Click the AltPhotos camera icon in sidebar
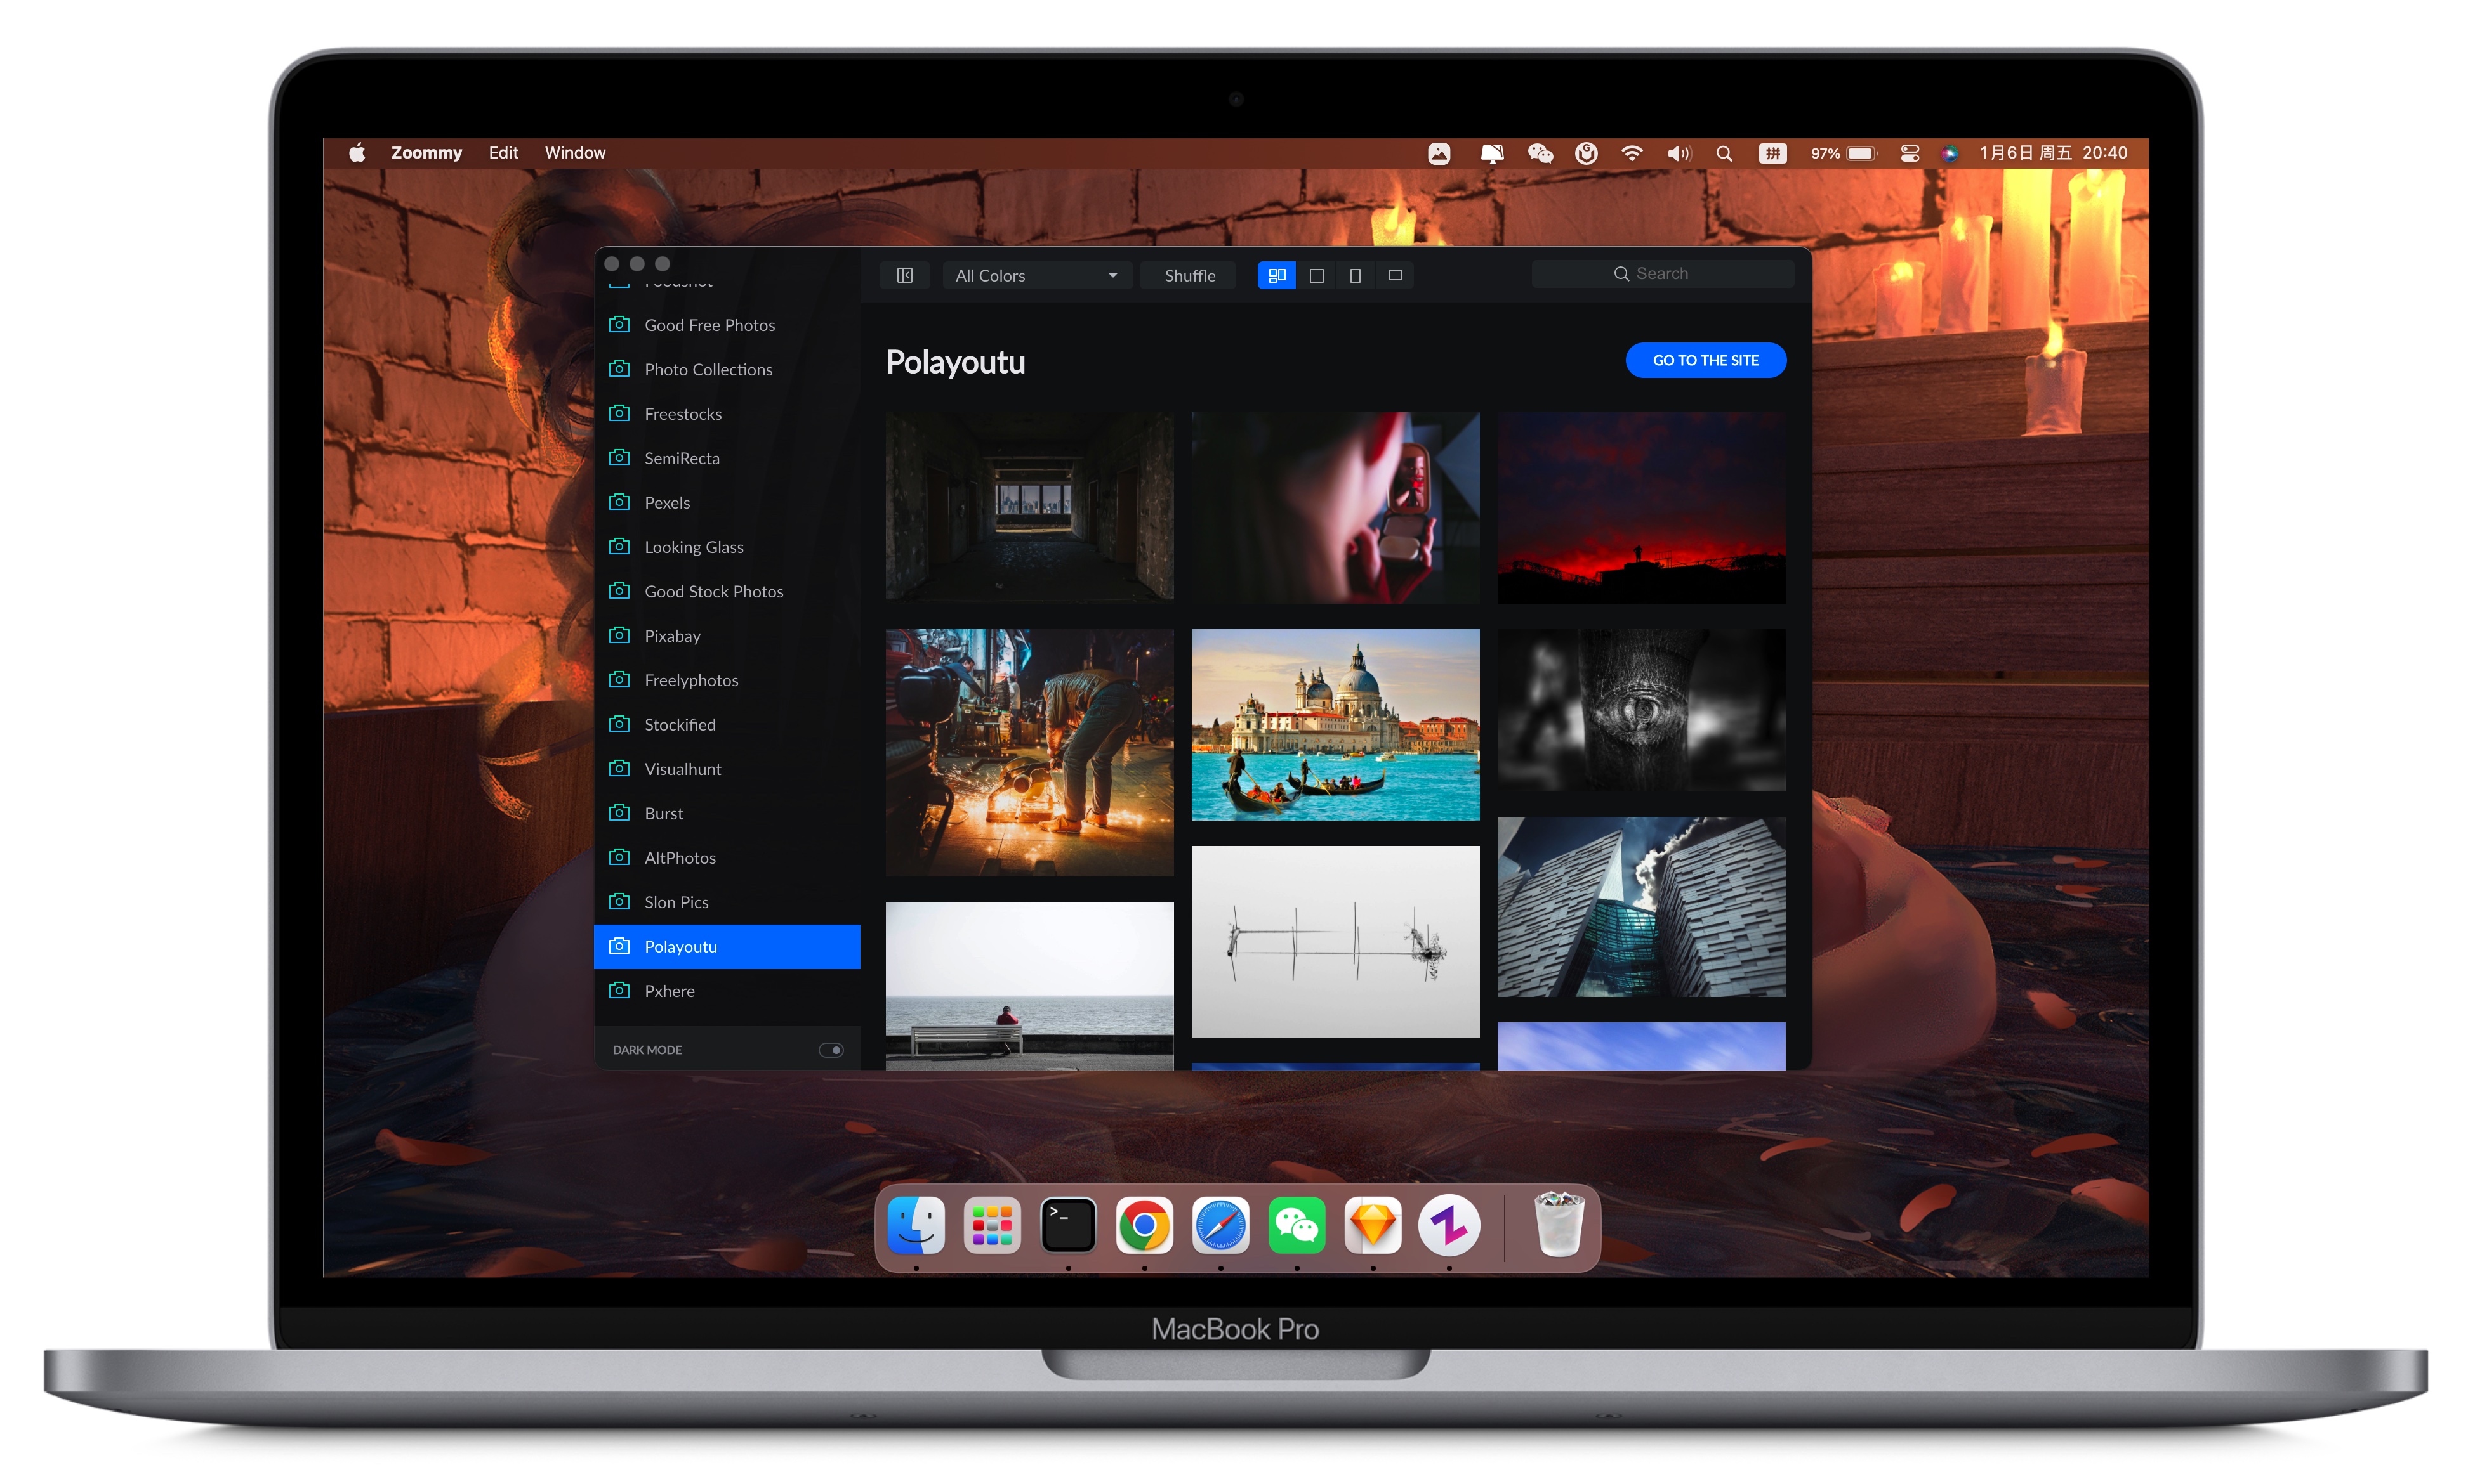 (x=619, y=857)
